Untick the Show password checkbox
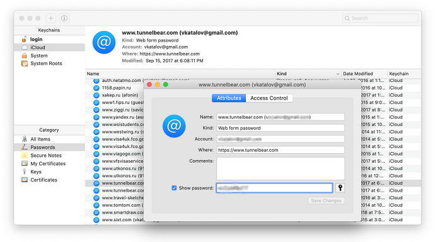The height and width of the screenshot is (242, 435). [x=174, y=188]
